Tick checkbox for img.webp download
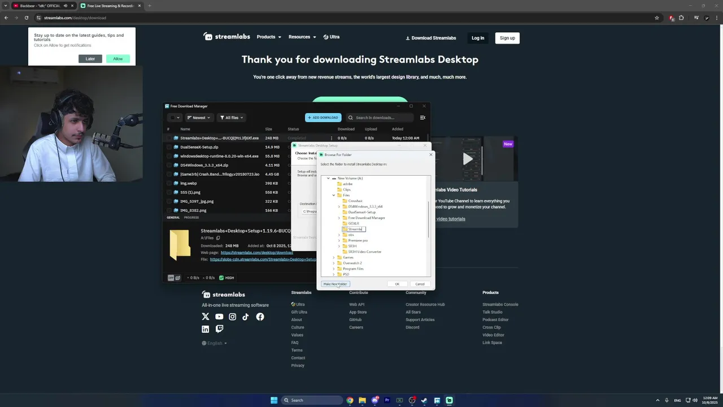Image resolution: width=723 pixels, height=407 pixels. (x=168, y=183)
